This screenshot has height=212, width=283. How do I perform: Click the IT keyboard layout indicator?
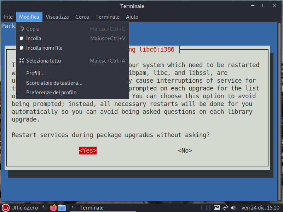coord(208,208)
